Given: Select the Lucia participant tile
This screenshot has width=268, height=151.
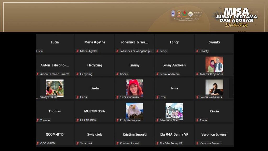Looking at the screenshot, I should [x=55, y=43].
